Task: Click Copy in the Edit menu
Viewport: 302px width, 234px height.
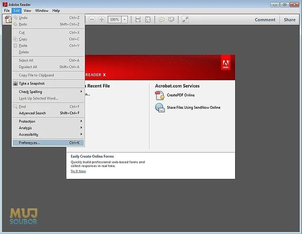Action: click(48, 39)
